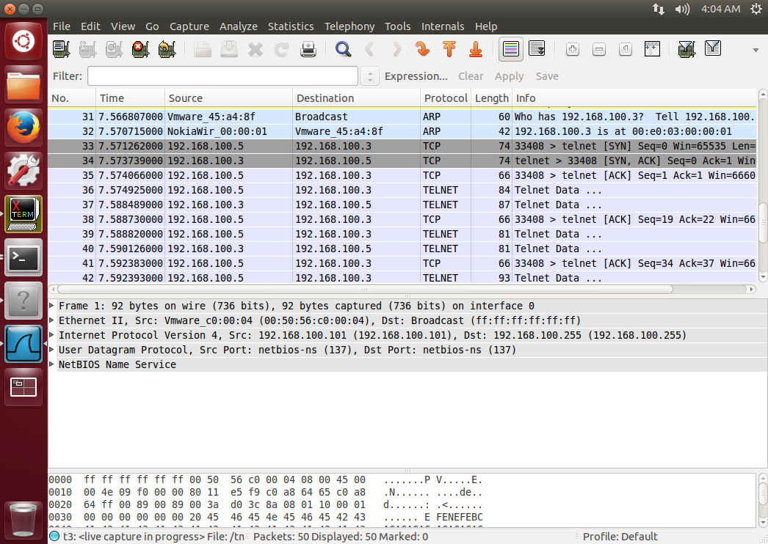Open capture filters dialog icon
This screenshot has height=544, width=768.
pos(687,49)
